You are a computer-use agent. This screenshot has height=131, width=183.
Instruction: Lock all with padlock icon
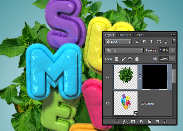pyautogui.click(x=137, y=59)
